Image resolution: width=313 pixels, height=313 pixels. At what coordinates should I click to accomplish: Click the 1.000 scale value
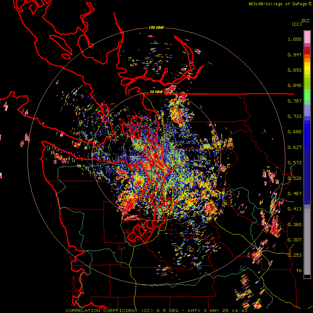[x=295, y=39]
